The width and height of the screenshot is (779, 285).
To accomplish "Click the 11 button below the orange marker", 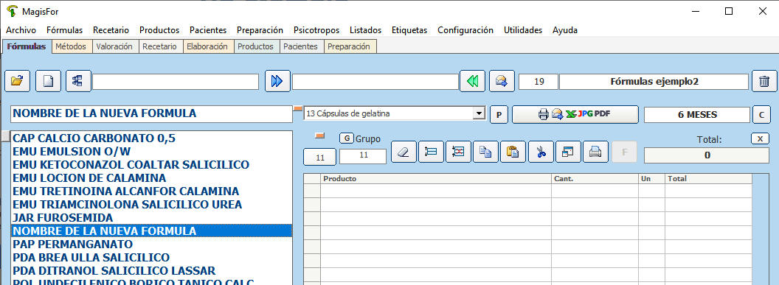I will pos(320,157).
